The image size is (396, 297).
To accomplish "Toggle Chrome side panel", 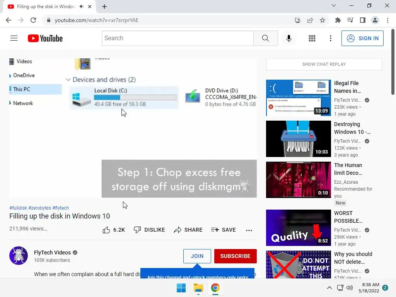I will tap(363, 20).
